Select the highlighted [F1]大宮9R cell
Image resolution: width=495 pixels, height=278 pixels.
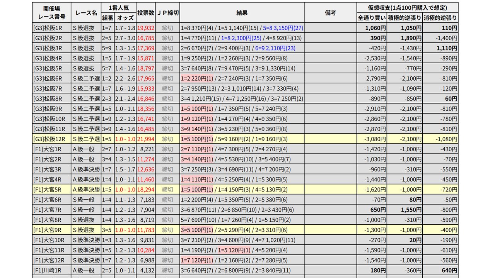(x=51, y=229)
